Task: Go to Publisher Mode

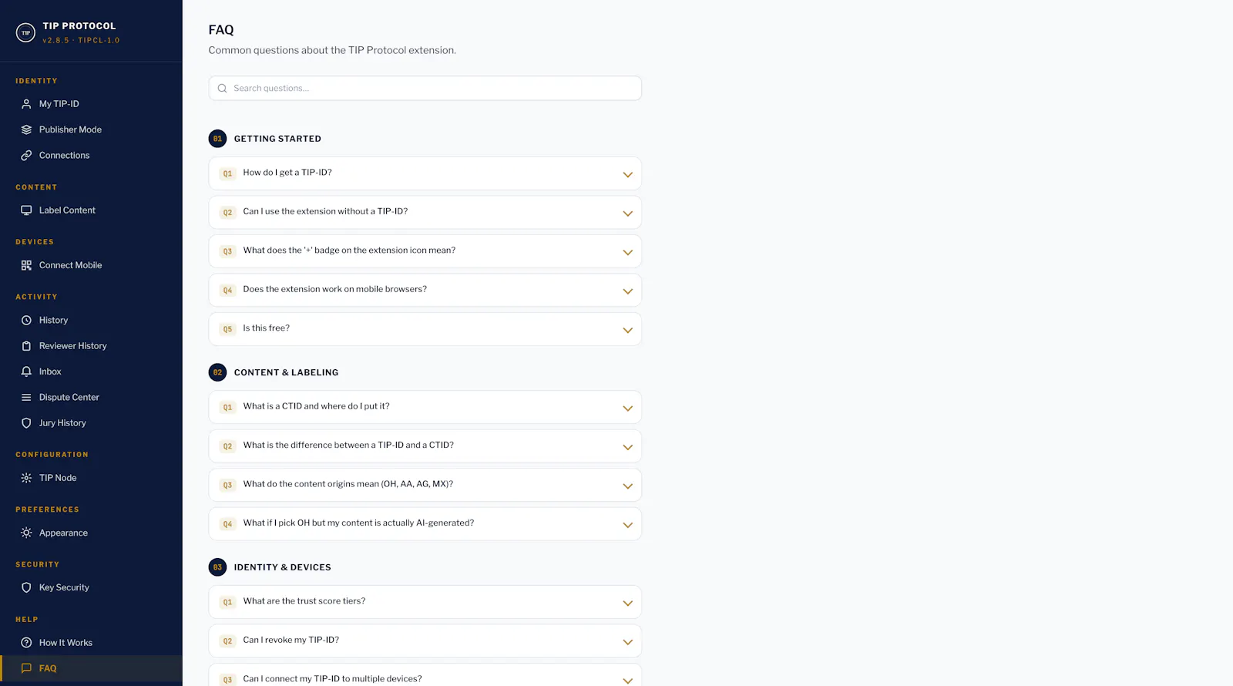Action: point(91,129)
